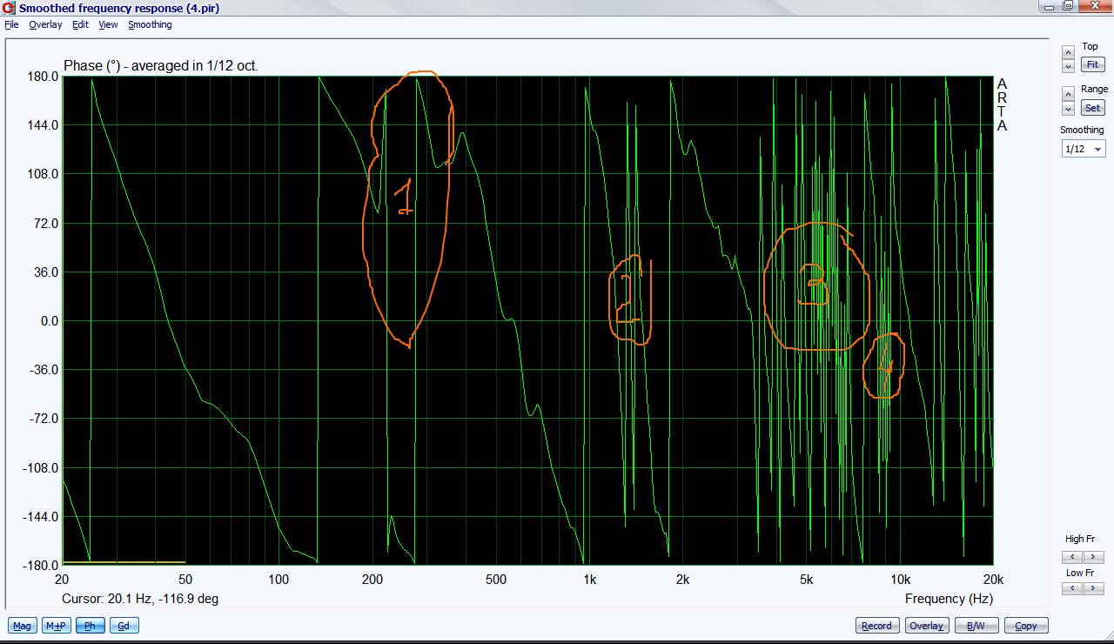Toggle M+P magnitude and phase view
This screenshot has height=644, width=1114.
tap(57, 626)
